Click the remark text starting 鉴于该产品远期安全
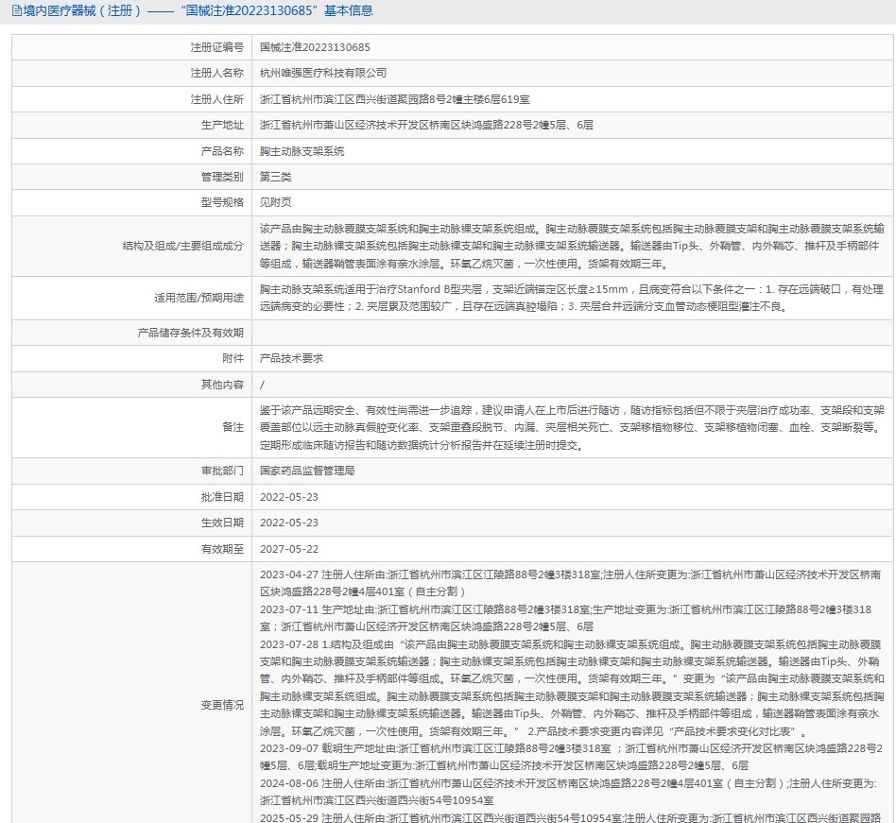Screen dimensions: 896x823 tap(572, 427)
